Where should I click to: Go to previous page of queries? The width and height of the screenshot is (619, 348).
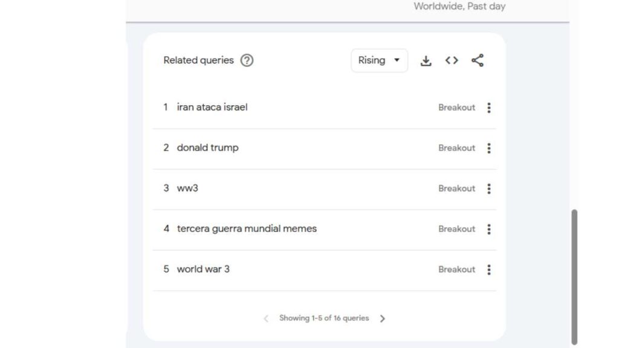click(266, 318)
